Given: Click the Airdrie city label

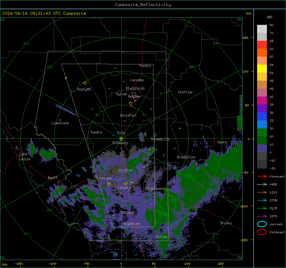Looking at the screenshot, I should [125, 170].
